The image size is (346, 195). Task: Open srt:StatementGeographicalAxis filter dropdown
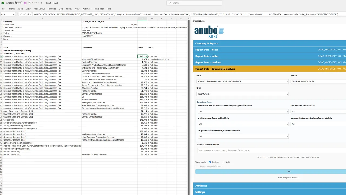(x=243, y=124)
